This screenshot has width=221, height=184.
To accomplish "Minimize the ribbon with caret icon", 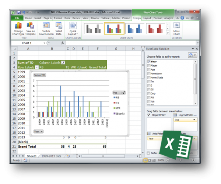I will (x=178, y=18).
